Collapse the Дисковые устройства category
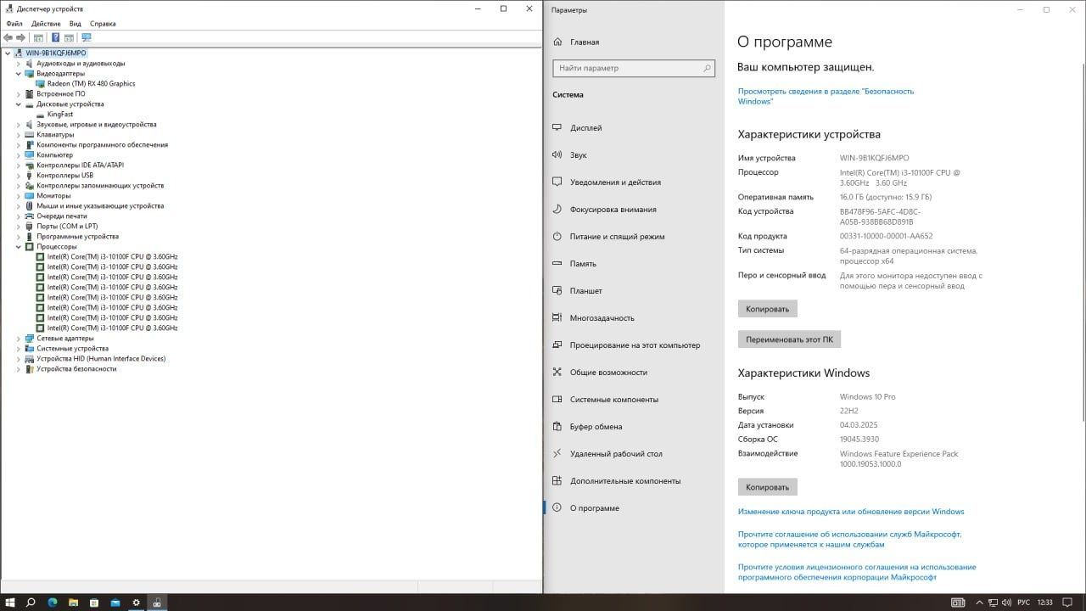Viewport: 1086px width, 611px height. [19, 104]
